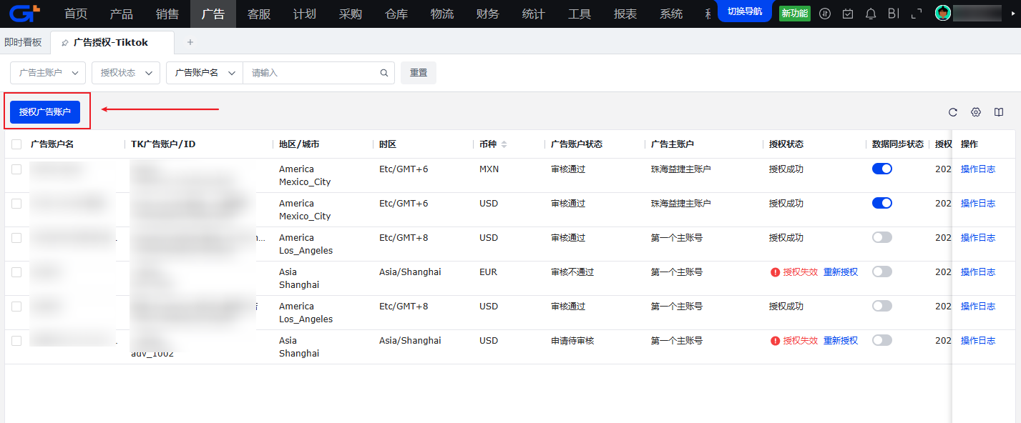This screenshot has width=1021, height=423.
Task: Click the 新功能 green button
Action: tap(795, 14)
